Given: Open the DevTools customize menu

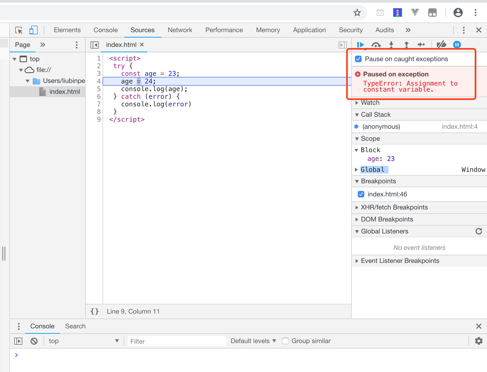Looking at the screenshot, I should pyautogui.click(x=464, y=30).
